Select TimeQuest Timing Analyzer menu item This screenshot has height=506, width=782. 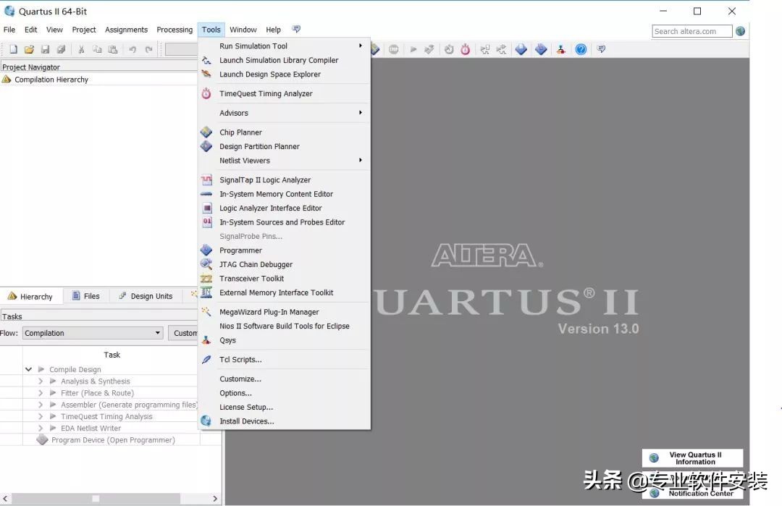(x=285, y=93)
